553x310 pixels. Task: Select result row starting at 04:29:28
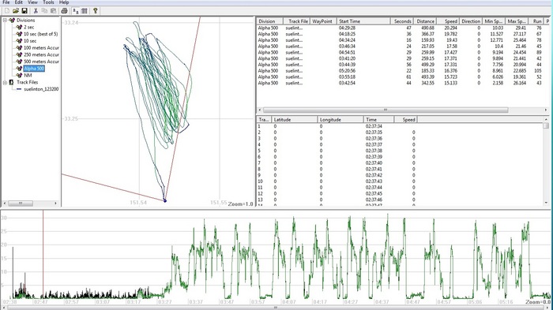click(403, 28)
